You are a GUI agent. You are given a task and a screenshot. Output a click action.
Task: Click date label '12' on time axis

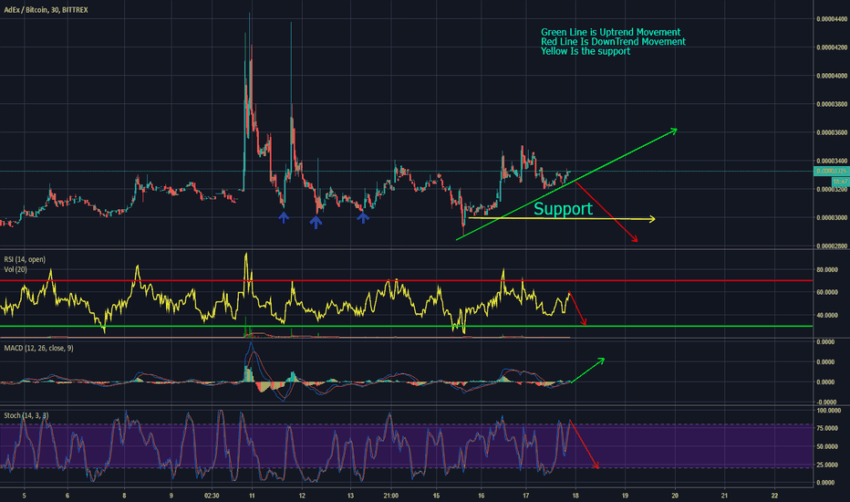coord(302,496)
